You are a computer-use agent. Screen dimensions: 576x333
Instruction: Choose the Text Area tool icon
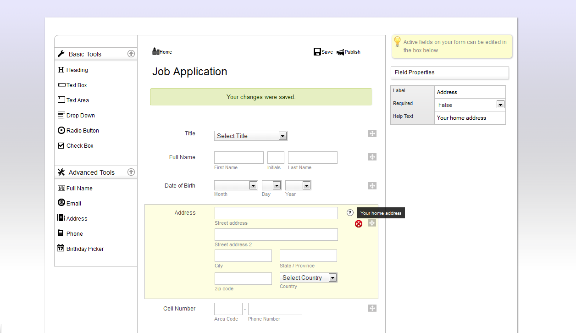61,100
